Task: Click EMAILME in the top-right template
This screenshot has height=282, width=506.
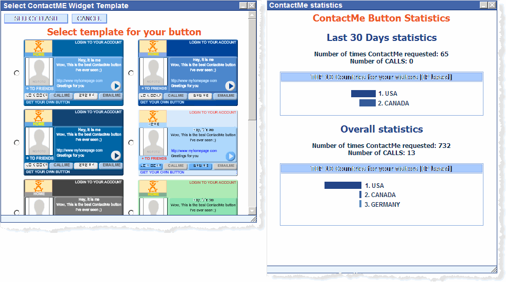Action: 226,96
